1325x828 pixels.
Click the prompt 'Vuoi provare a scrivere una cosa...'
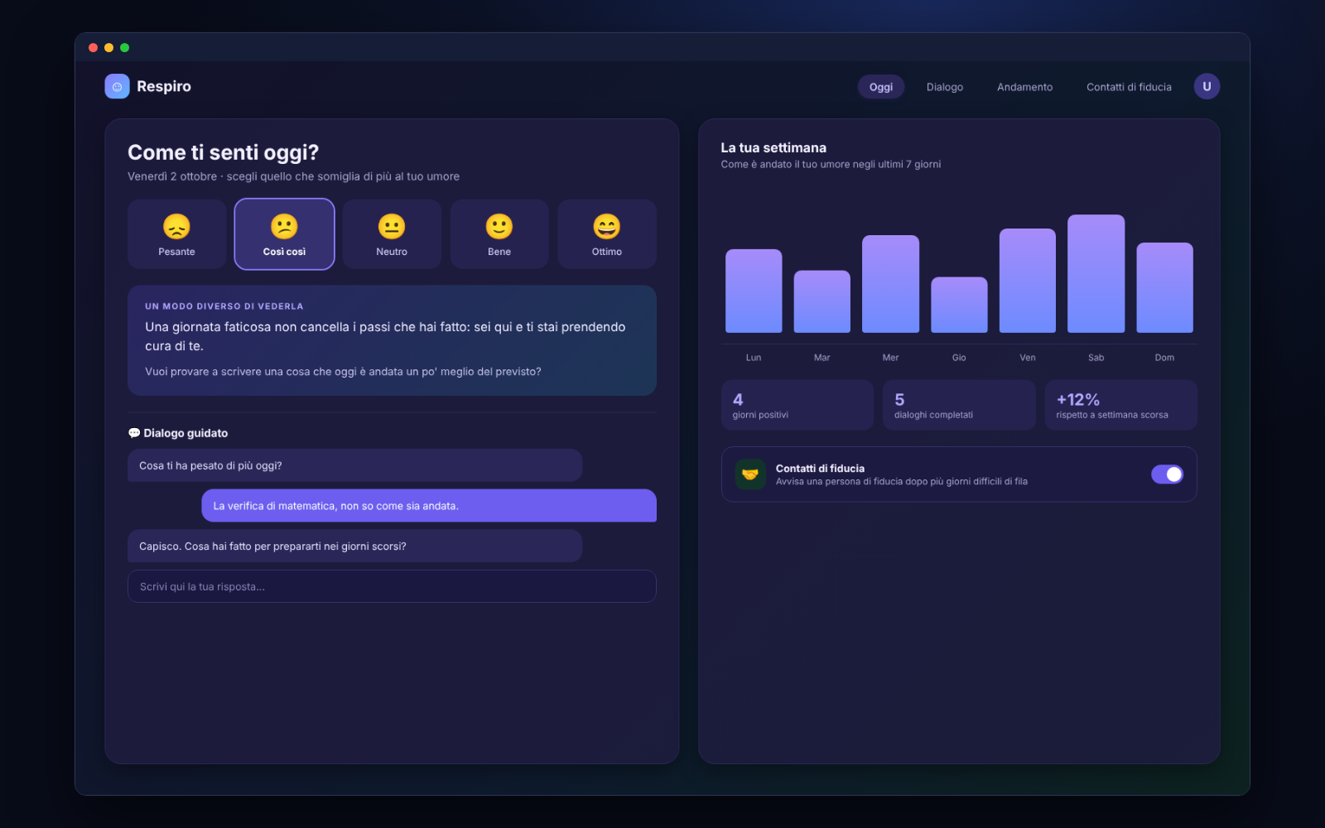[x=343, y=372]
